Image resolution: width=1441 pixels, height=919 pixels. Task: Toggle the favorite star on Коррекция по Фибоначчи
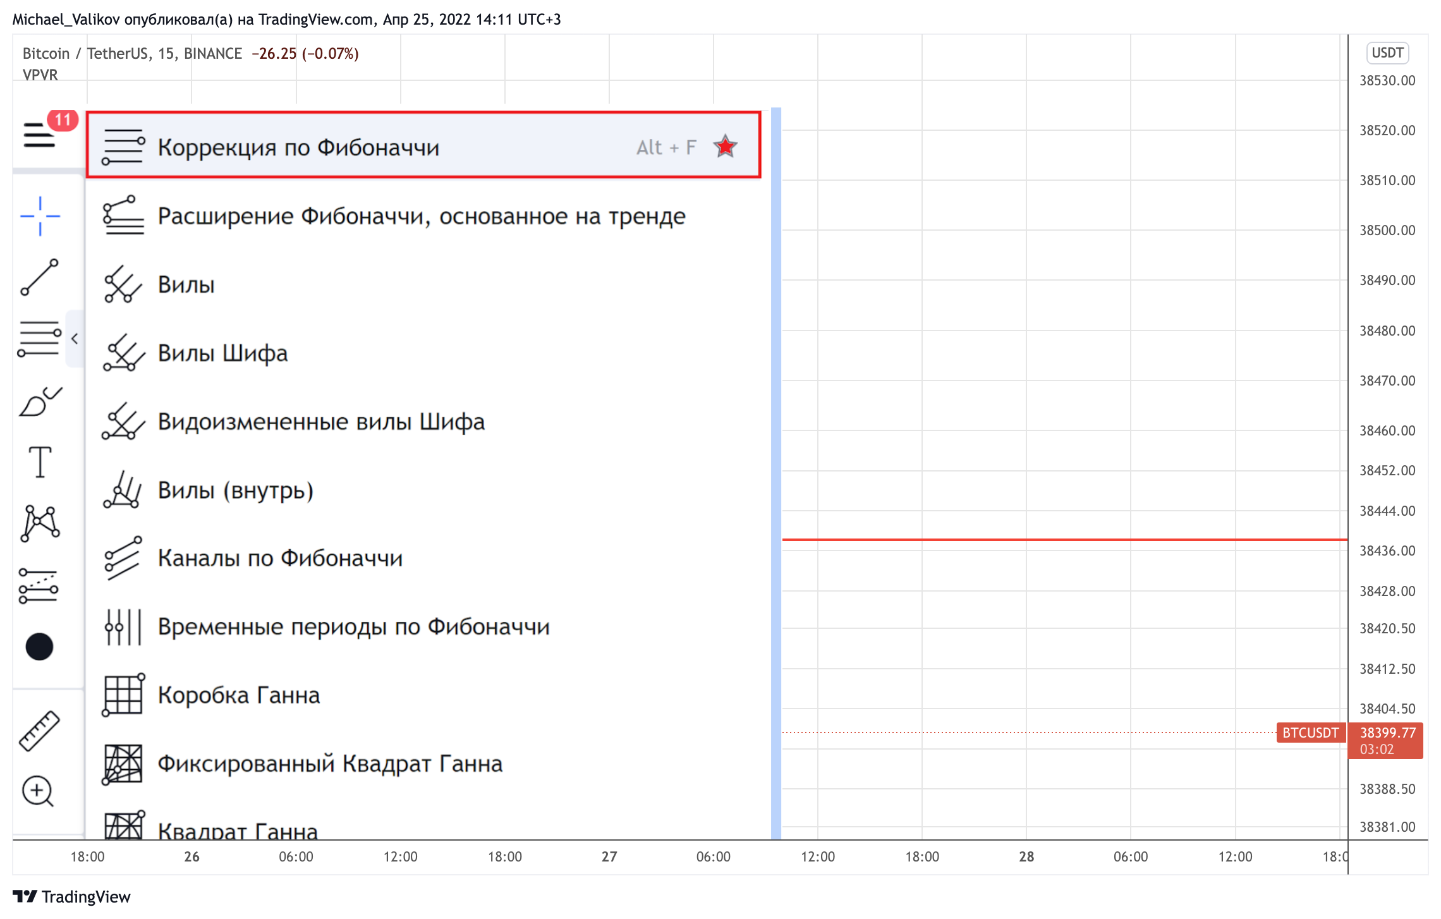[726, 147]
